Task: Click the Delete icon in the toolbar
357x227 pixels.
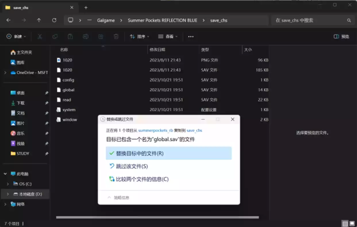Action: pyautogui.click(x=116, y=36)
